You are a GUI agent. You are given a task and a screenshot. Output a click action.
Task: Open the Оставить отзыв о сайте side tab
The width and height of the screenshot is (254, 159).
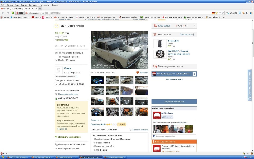(x=250, y=85)
